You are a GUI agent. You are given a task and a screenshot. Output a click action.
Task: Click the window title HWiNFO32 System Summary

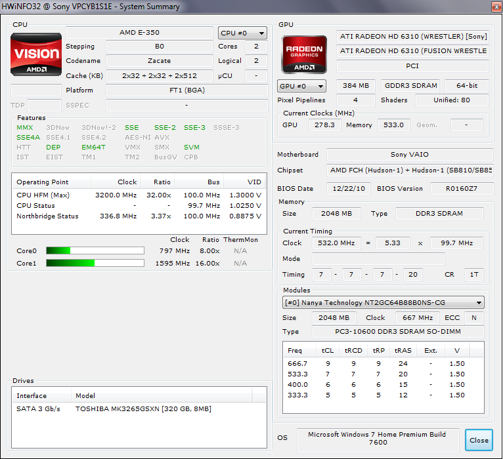91,7
